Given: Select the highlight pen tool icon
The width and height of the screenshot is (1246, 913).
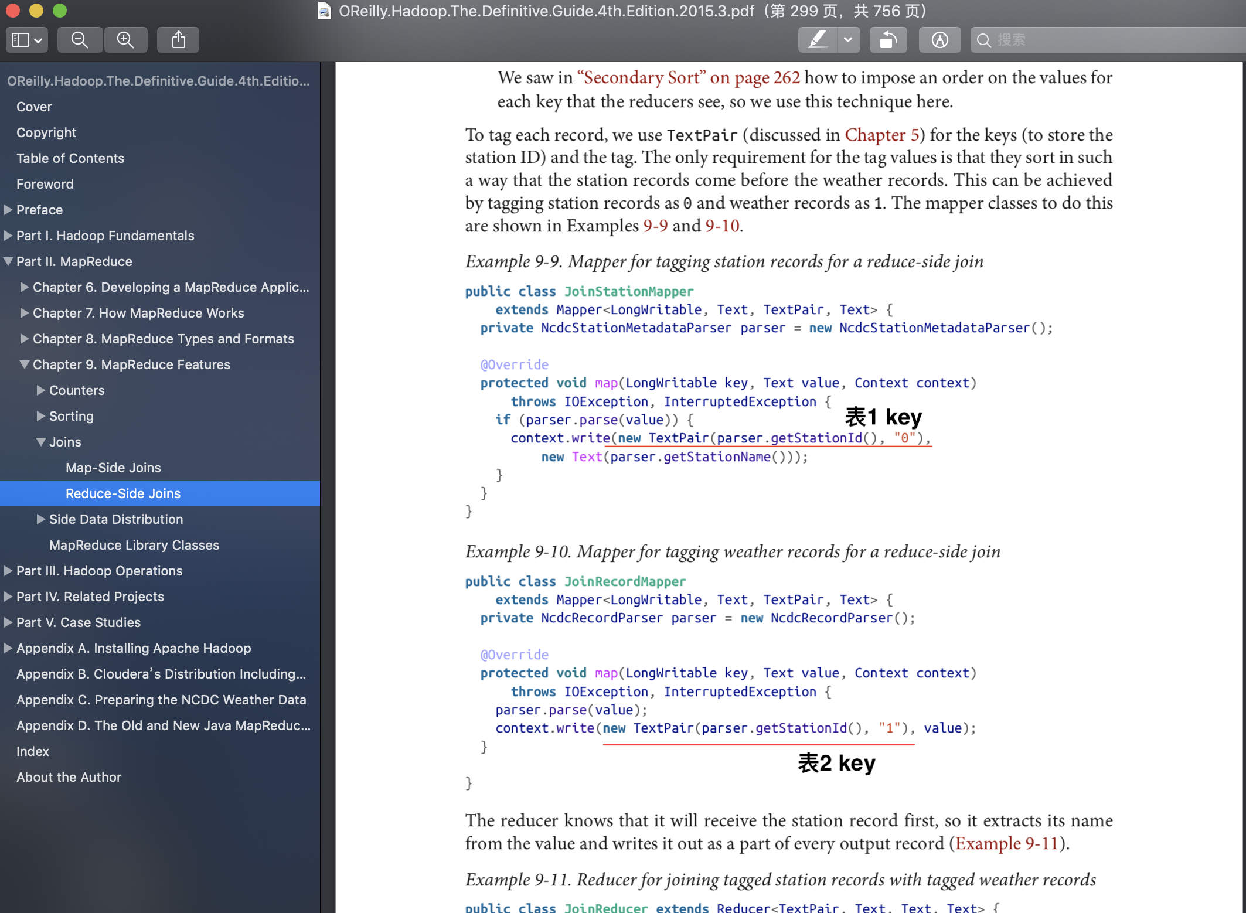Looking at the screenshot, I should 817,40.
